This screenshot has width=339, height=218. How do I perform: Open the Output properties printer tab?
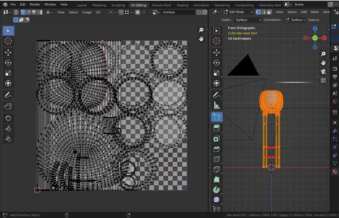335,77
